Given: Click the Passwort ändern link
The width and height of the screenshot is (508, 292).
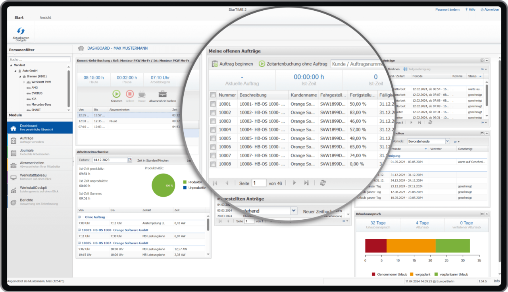Looking at the screenshot, I should tap(447, 9).
